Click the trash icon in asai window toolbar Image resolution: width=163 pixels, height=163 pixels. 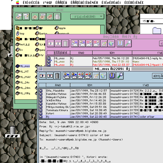(57, 17)
